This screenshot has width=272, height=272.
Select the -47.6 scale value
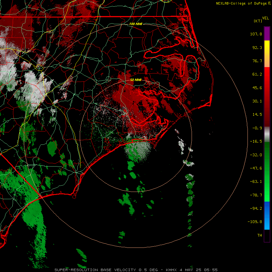(256, 168)
